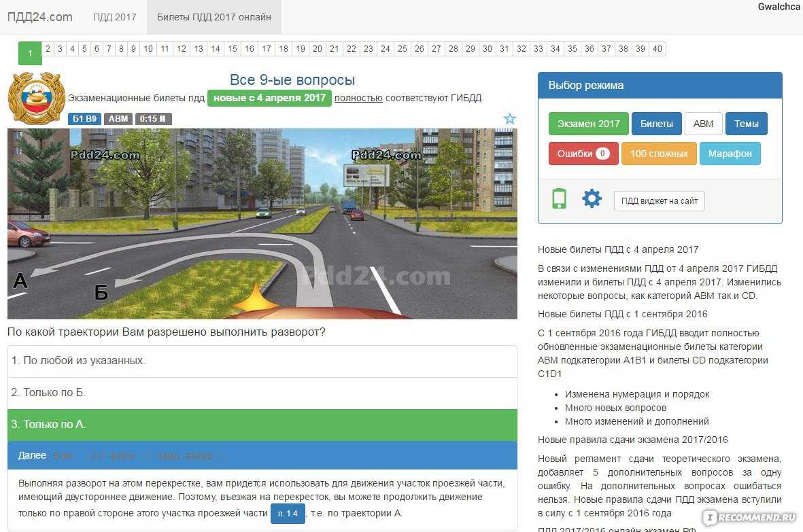This screenshot has height=532, width=803.
Task: Go to question number 1
Action: pyautogui.click(x=30, y=53)
